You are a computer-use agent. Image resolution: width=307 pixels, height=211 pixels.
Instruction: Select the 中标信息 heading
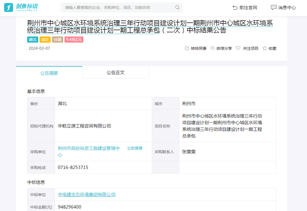click(36, 182)
